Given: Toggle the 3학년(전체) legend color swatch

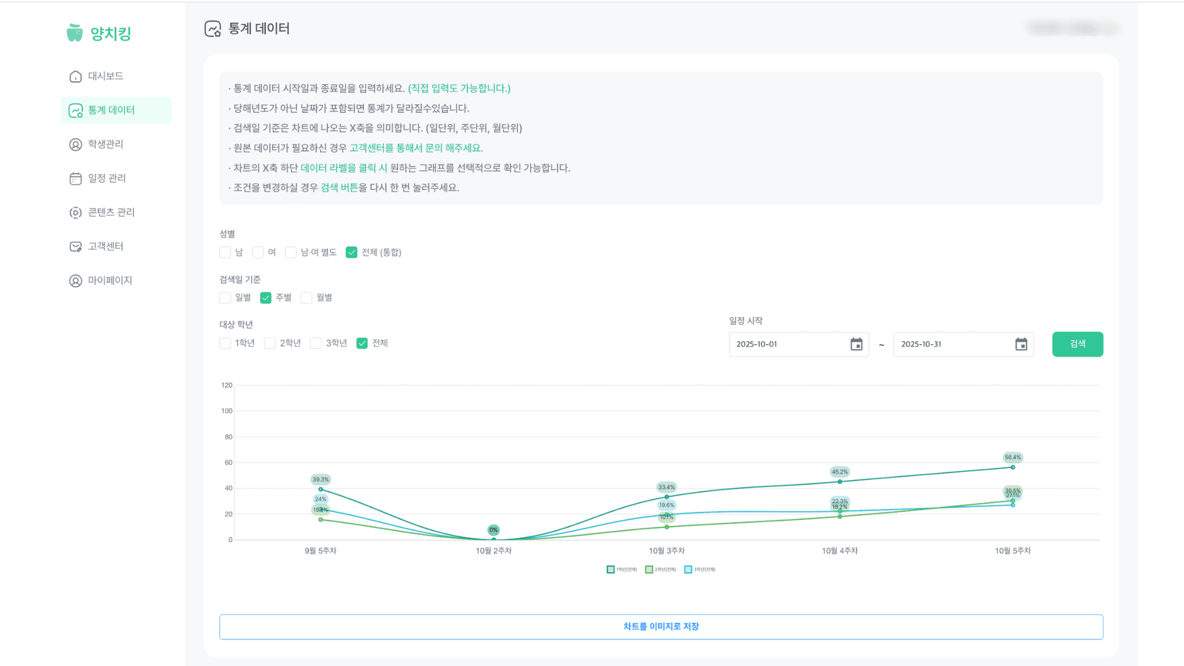Looking at the screenshot, I should coord(688,569).
